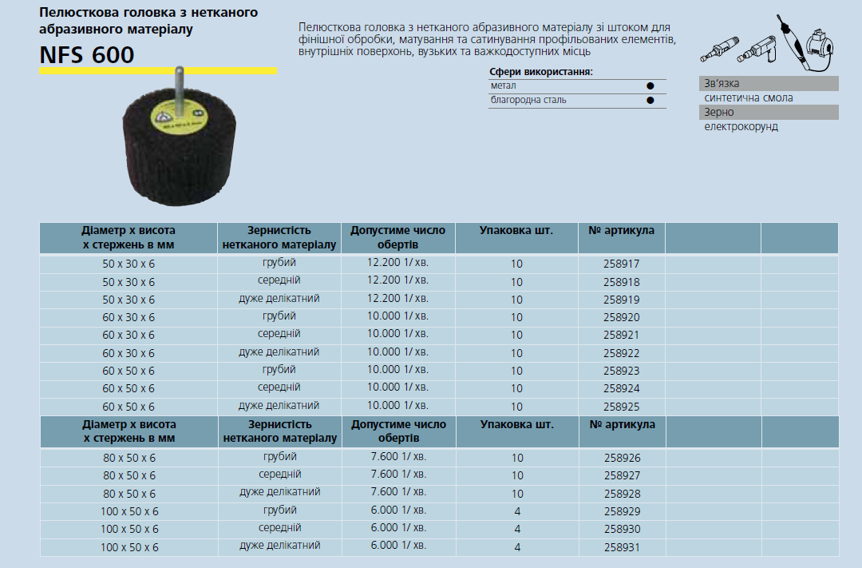
Task: Click the second table's Упаковка шт. header
Action: [517, 424]
